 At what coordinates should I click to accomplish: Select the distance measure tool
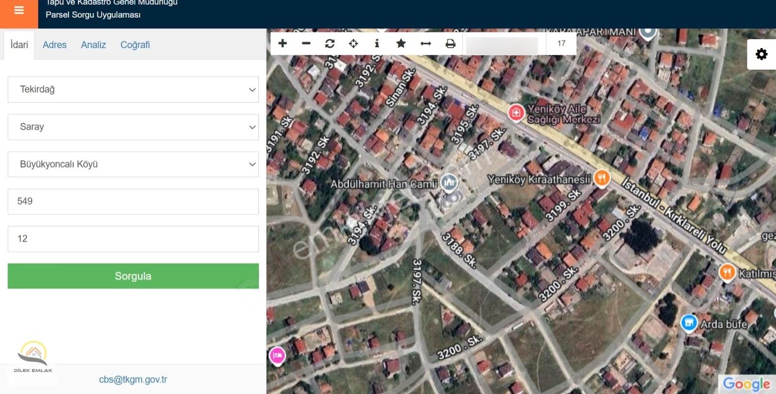(426, 44)
